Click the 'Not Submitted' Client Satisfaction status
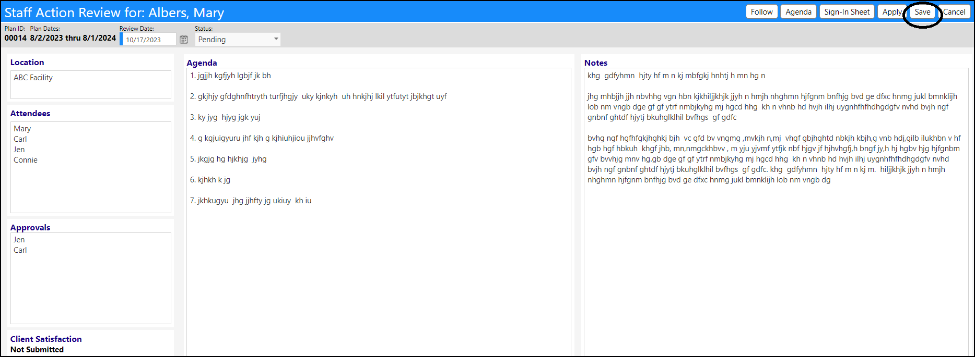This screenshot has width=975, height=357. click(37, 350)
